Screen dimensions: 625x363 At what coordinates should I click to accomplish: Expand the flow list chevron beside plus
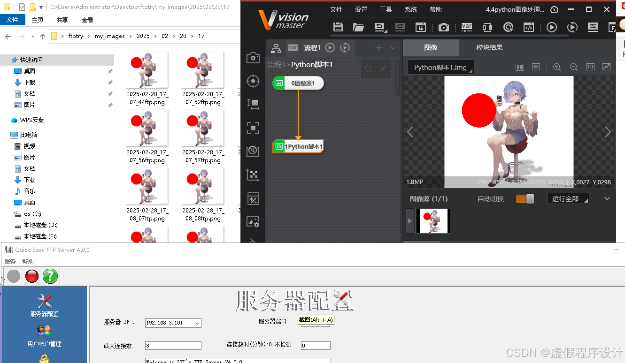click(x=393, y=48)
